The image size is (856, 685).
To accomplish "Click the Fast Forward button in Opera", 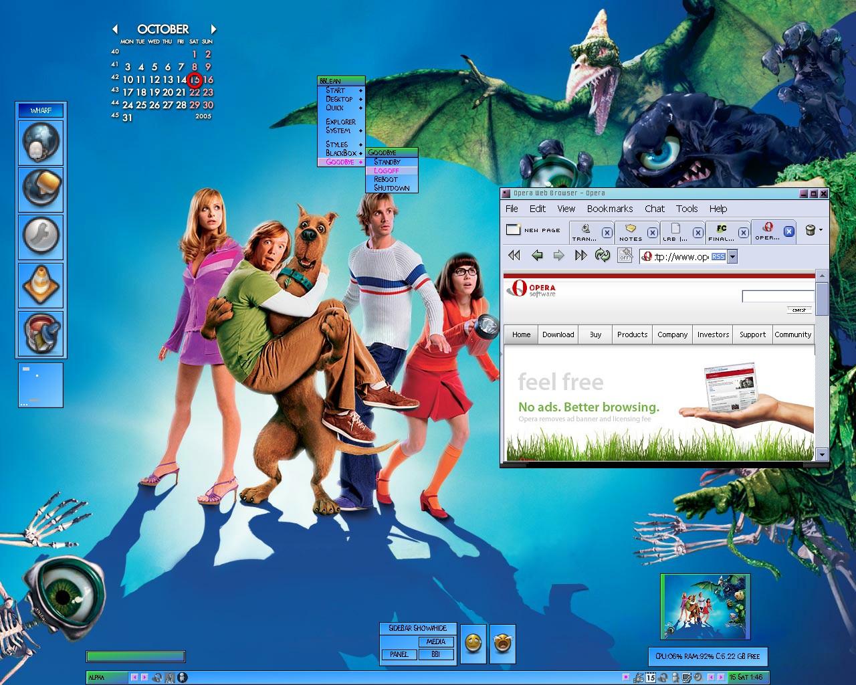I will tap(580, 255).
